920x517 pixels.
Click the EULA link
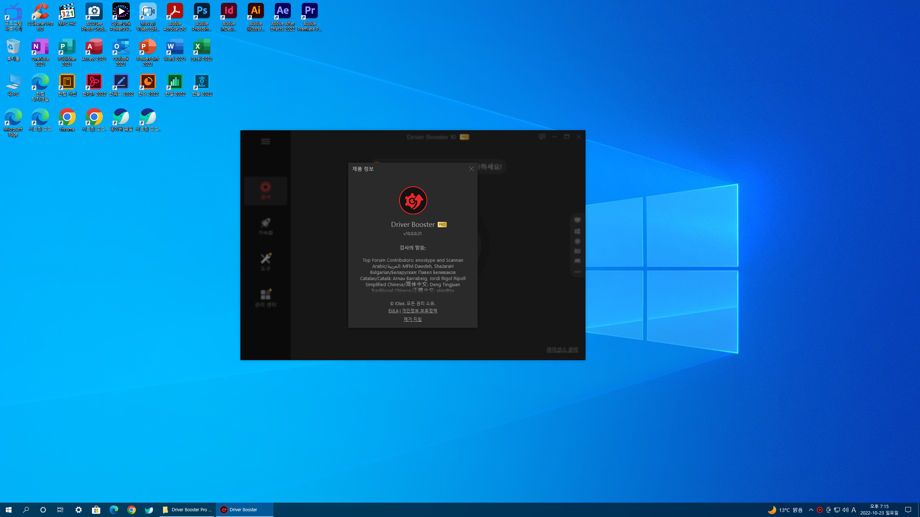[x=393, y=311]
